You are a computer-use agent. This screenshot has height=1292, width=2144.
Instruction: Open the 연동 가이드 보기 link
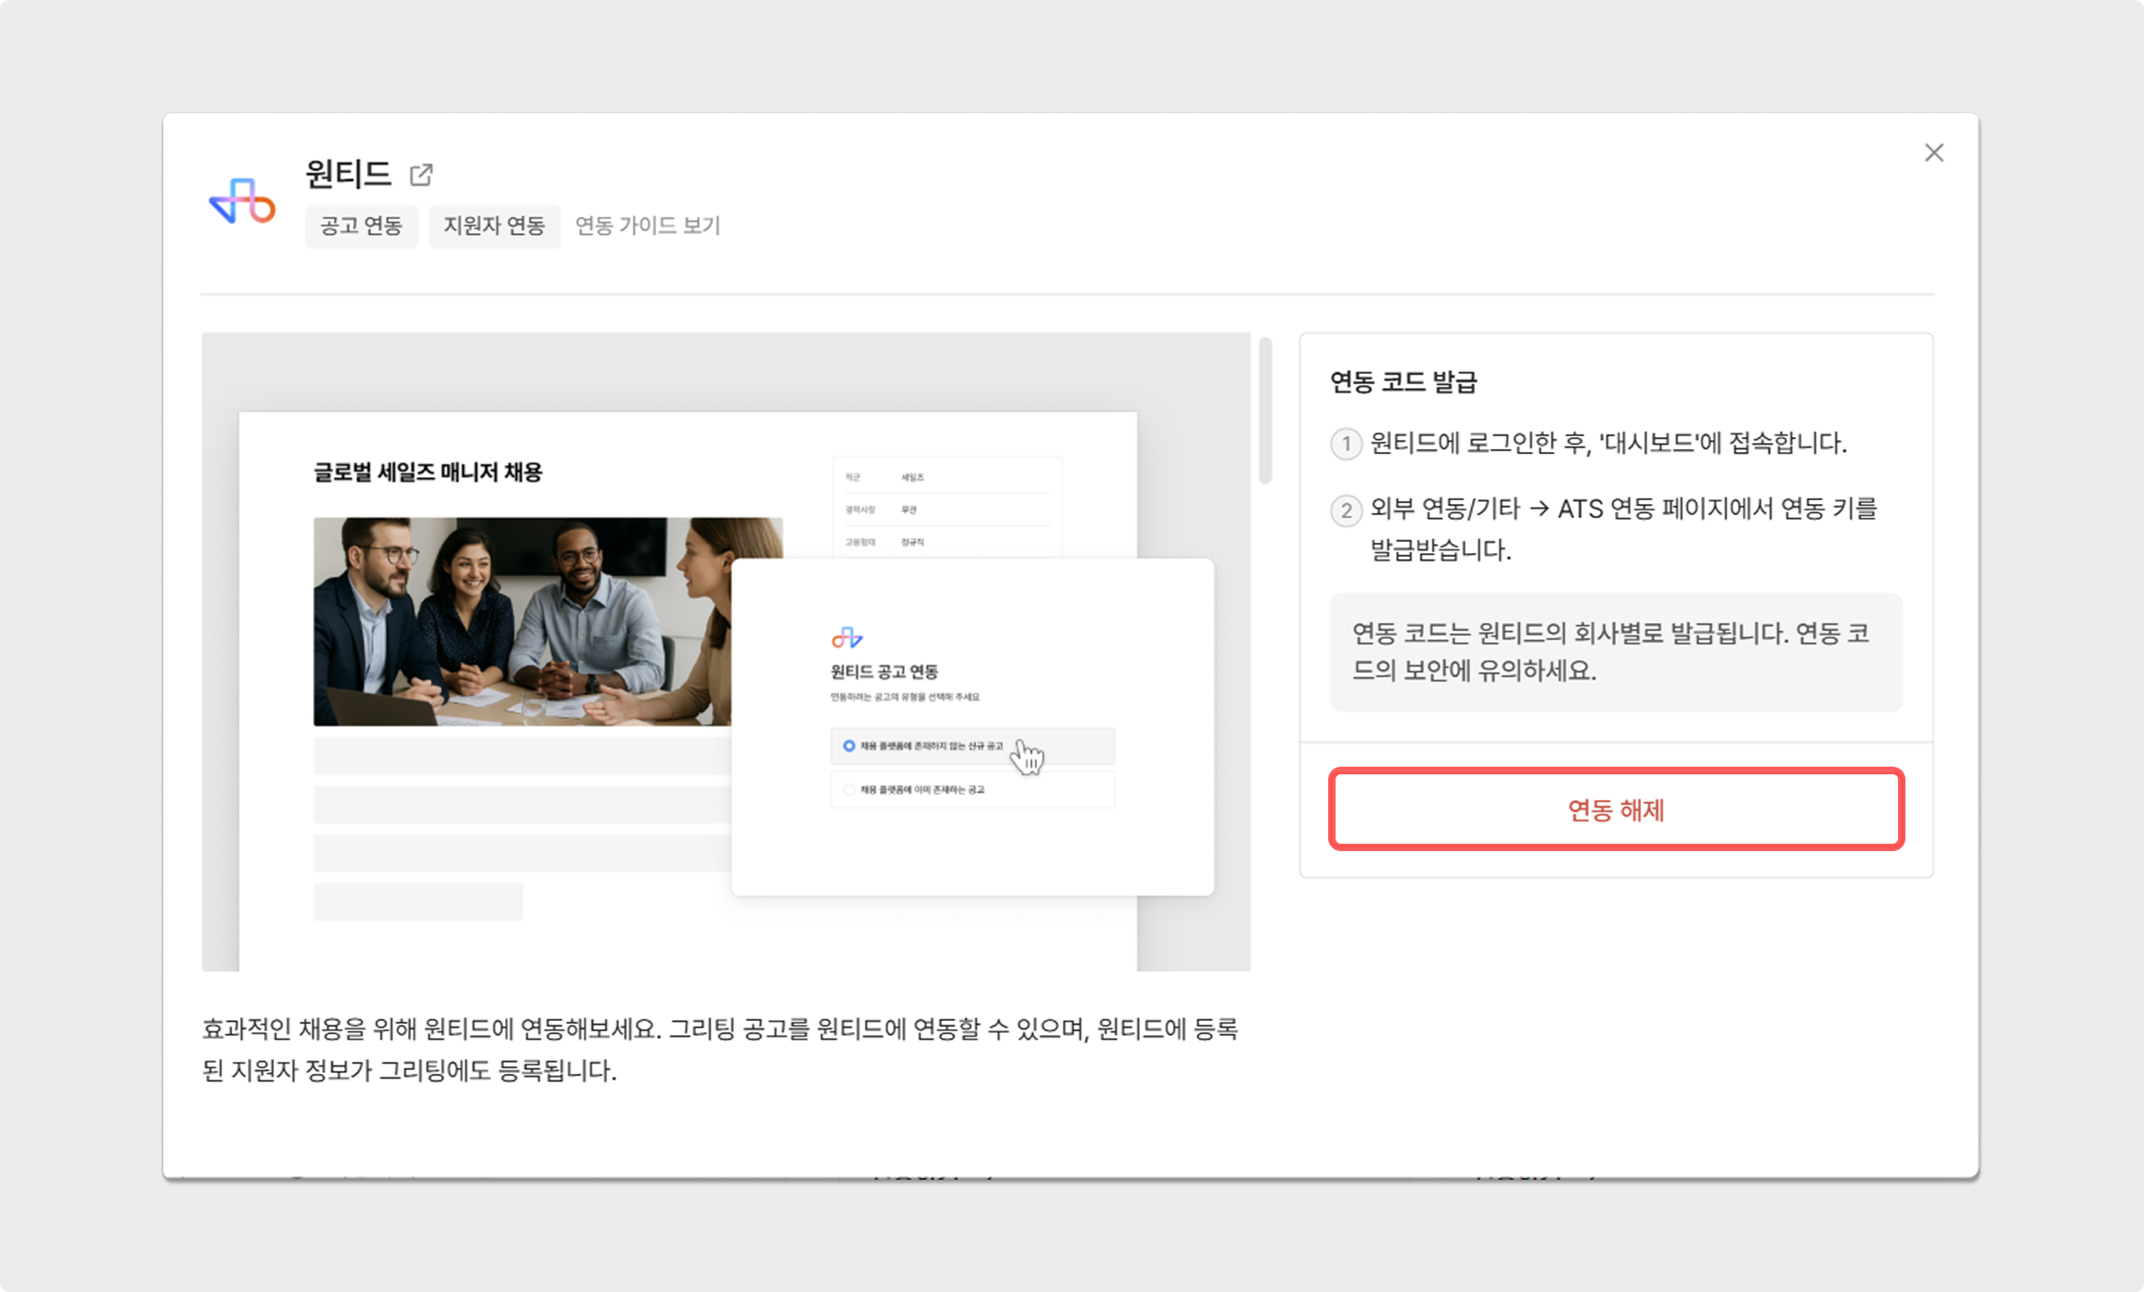(x=647, y=226)
